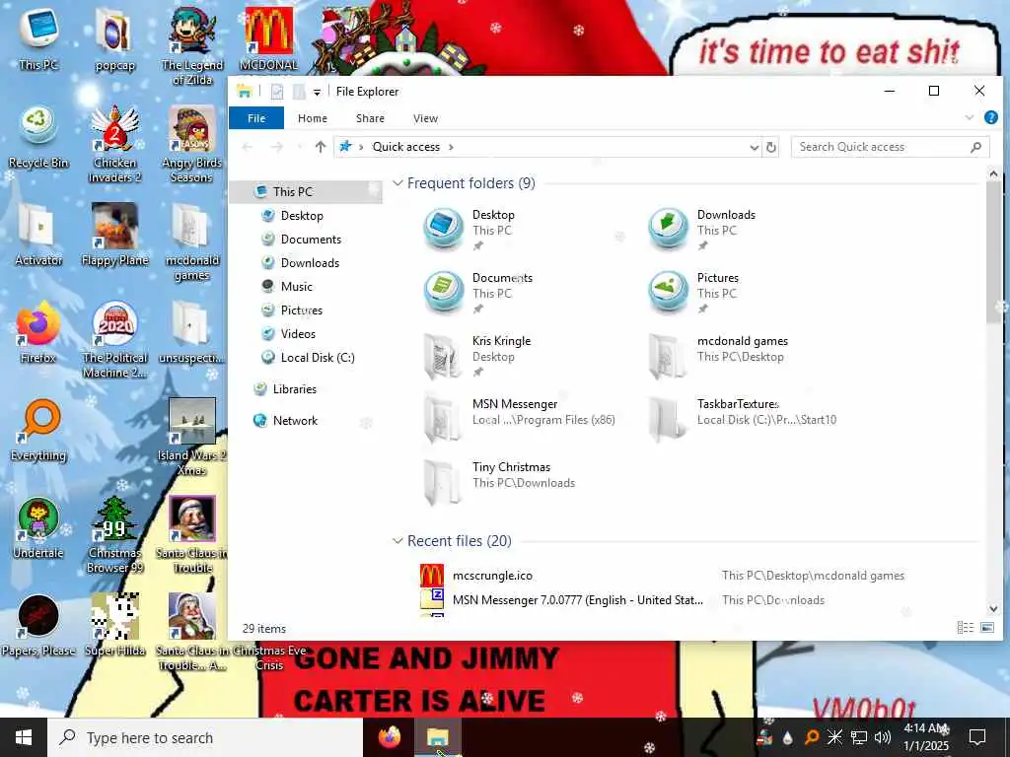1010x757 pixels.
Task: Open the Share ribbon tab
Action: point(371,118)
